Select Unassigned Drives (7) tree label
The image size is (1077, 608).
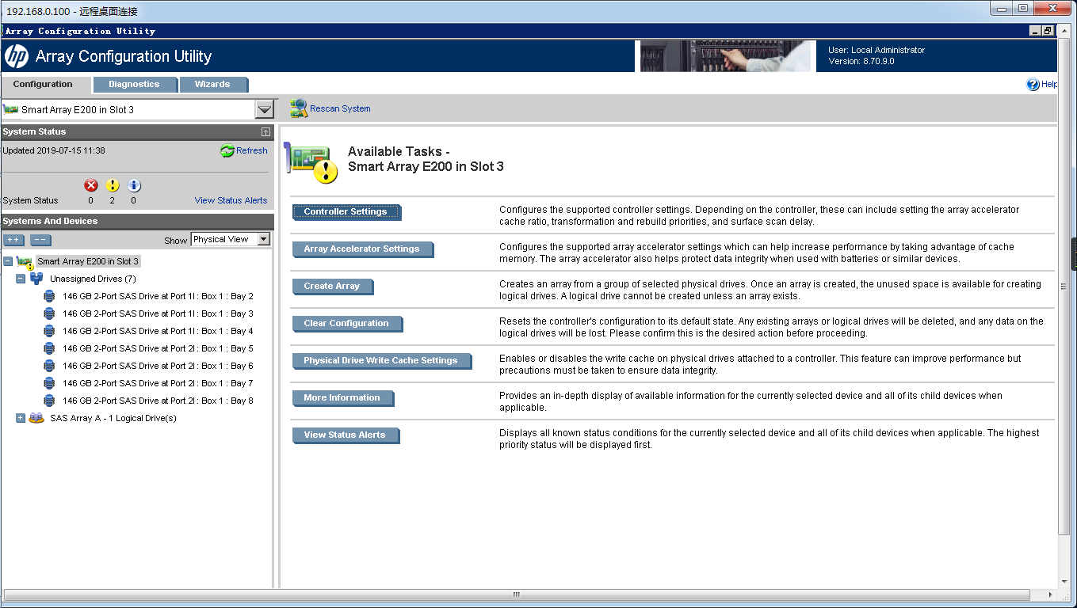coord(93,279)
